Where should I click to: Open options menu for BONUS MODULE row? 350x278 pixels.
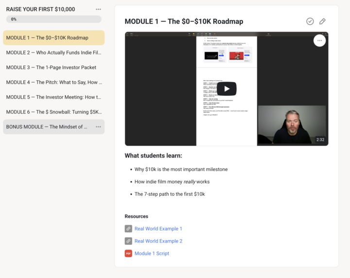pos(98,127)
